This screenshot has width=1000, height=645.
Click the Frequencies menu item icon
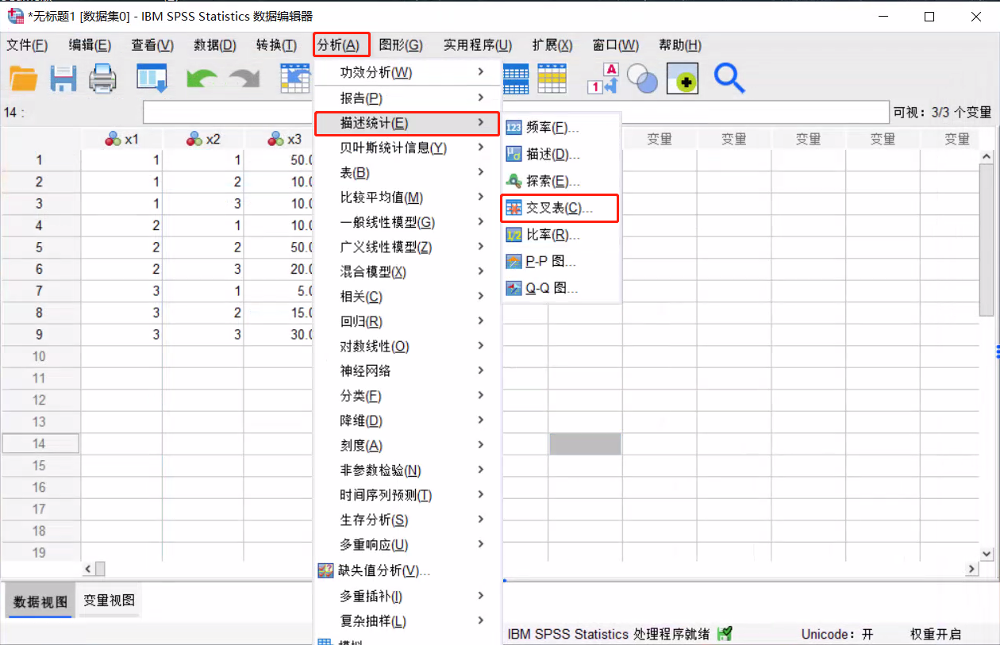coord(513,127)
